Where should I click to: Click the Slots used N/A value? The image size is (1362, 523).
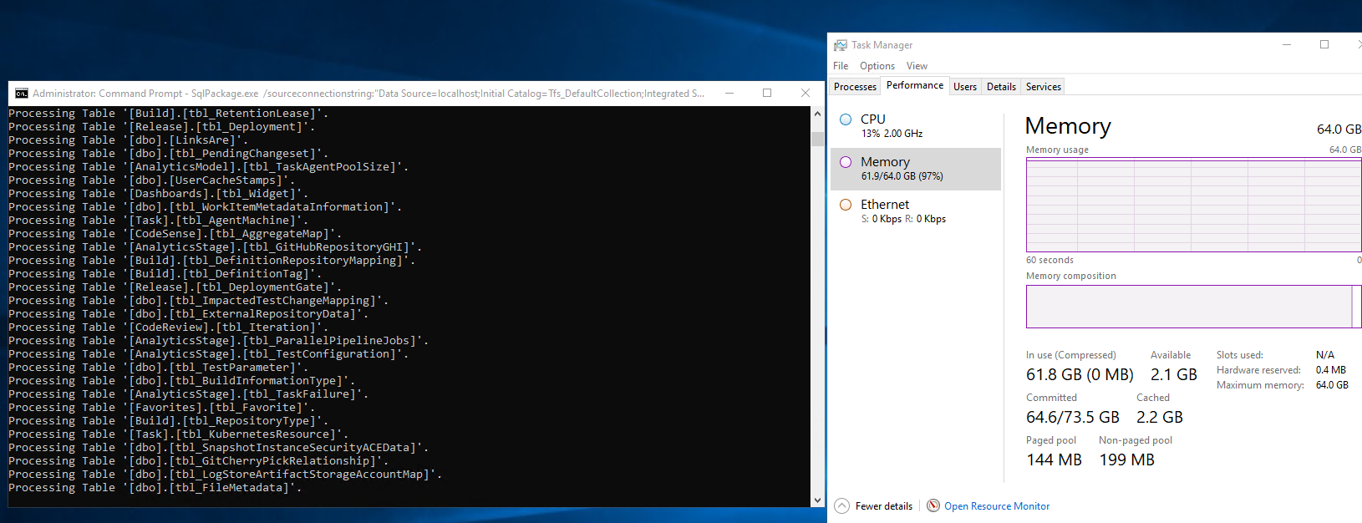pyautogui.click(x=1325, y=355)
